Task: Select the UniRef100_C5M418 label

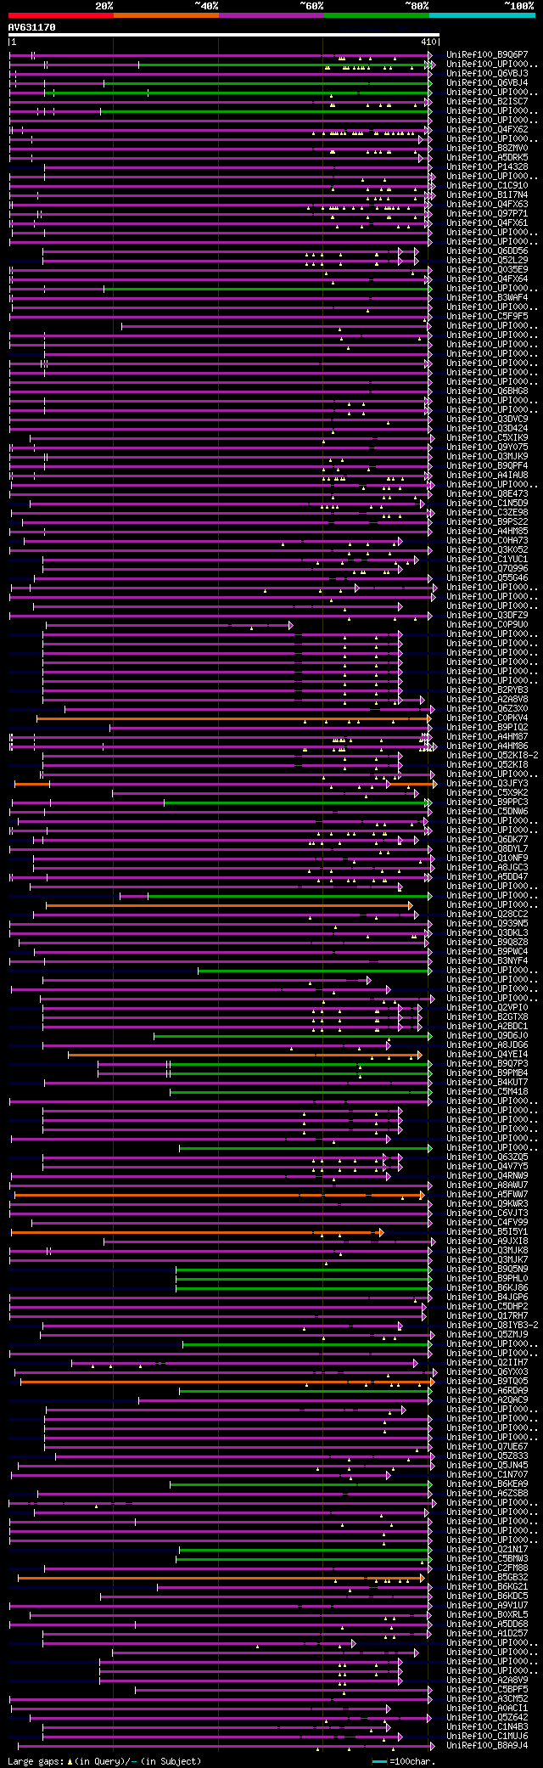Action: pyautogui.click(x=487, y=1091)
